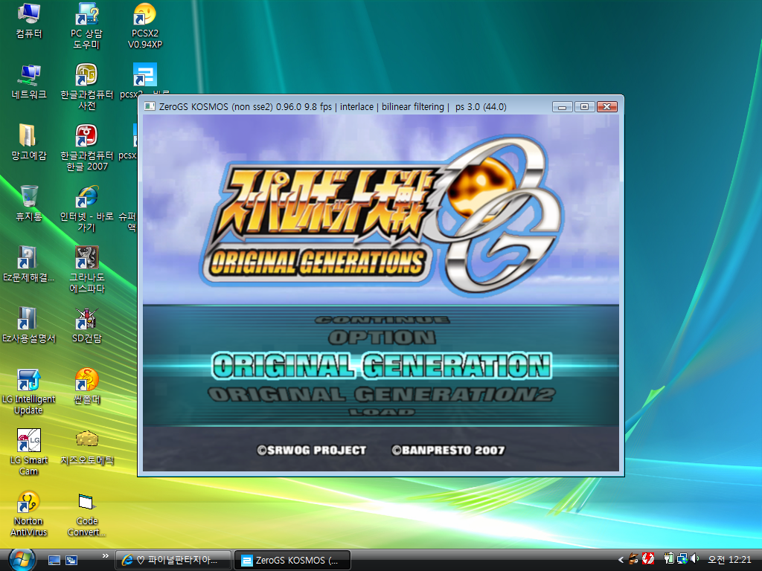This screenshot has width=762, height=571.
Task: Open Ez문제해결 shortcut
Action: [x=29, y=265]
